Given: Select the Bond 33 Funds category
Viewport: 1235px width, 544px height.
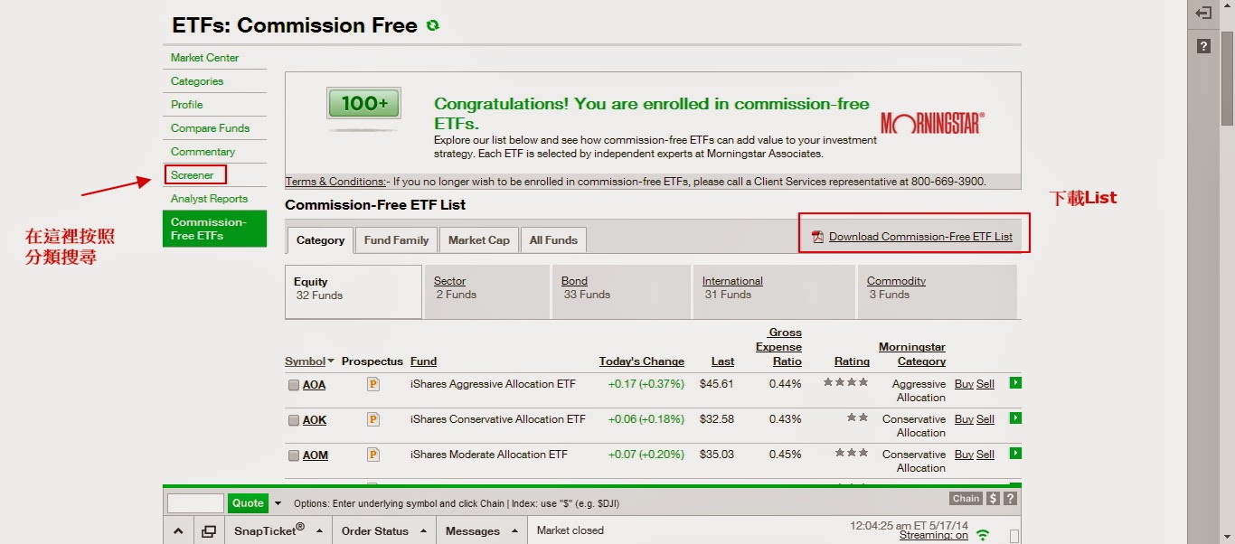Looking at the screenshot, I should [621, 291].
